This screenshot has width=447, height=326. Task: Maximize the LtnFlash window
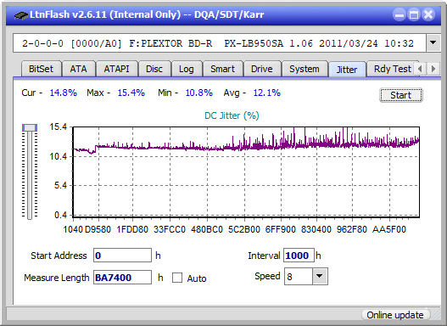414,14
